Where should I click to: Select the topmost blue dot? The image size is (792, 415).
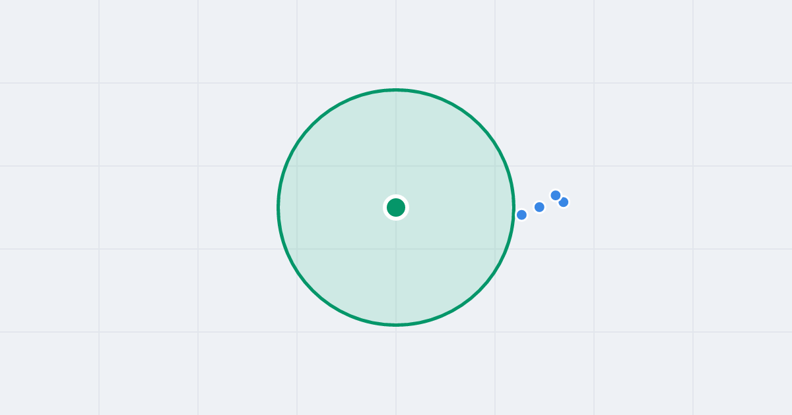click(556, 196)
